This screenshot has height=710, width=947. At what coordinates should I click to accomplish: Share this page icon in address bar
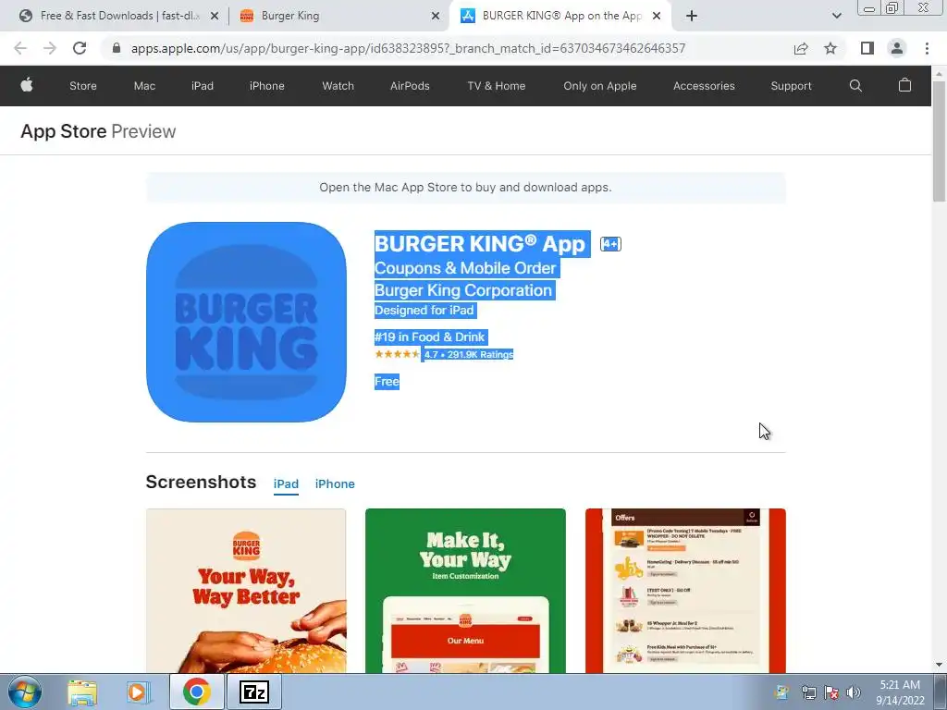click(801, 48)
